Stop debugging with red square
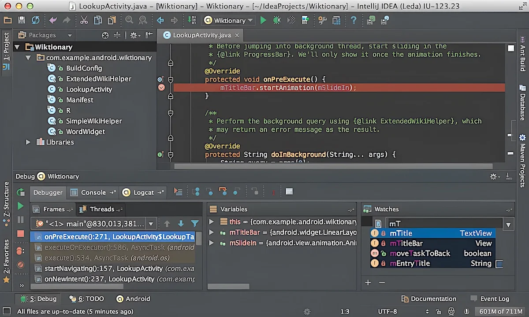The width and height of the screenshot is (529, 317). click(20, 233)
